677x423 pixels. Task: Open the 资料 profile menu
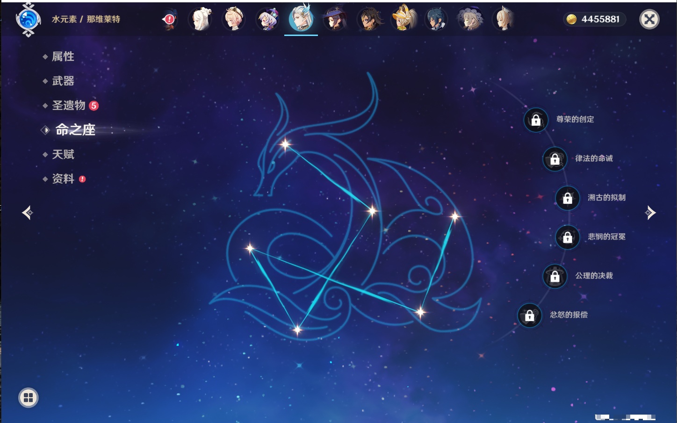point(63,179)
